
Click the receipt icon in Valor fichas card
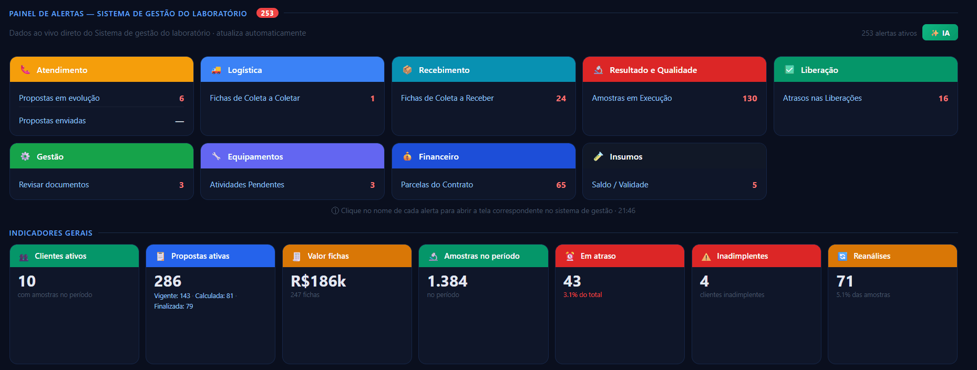(296, 256)
